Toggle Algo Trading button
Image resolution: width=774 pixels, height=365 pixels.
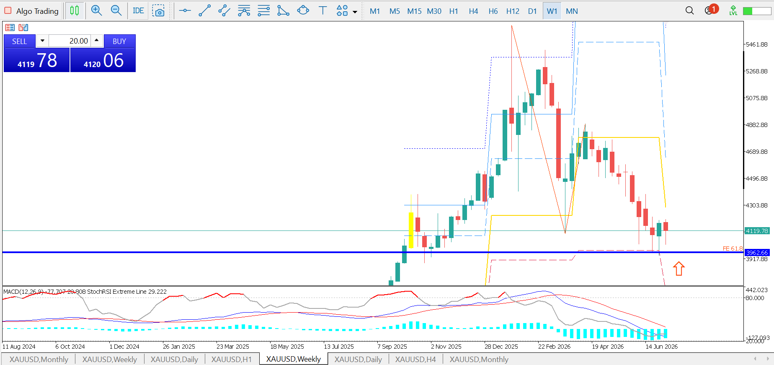[31, 11]
